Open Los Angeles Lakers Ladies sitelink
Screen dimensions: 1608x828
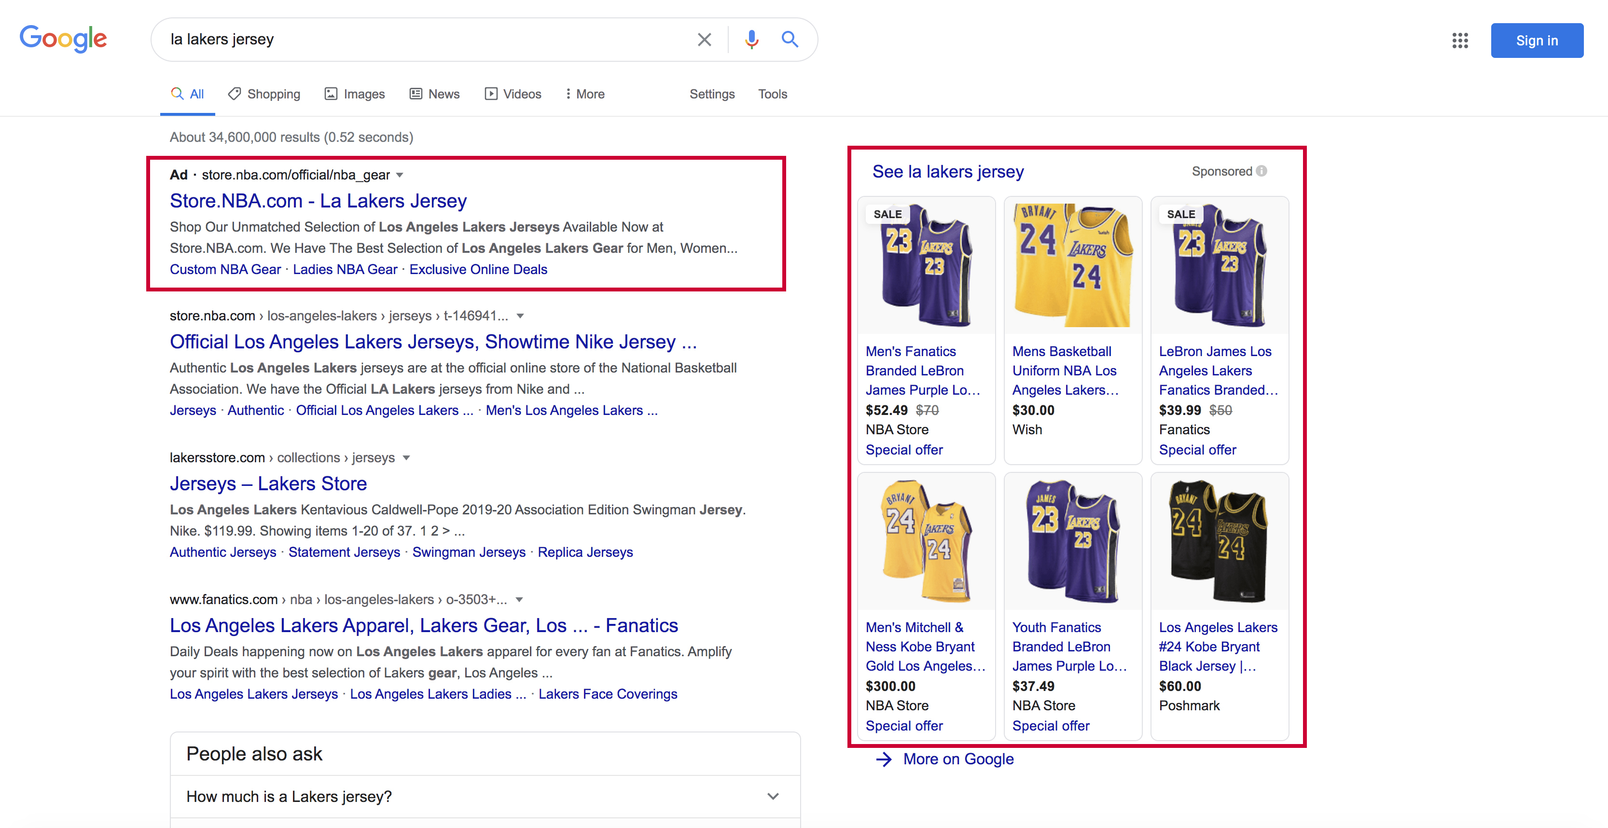(438, 694)
